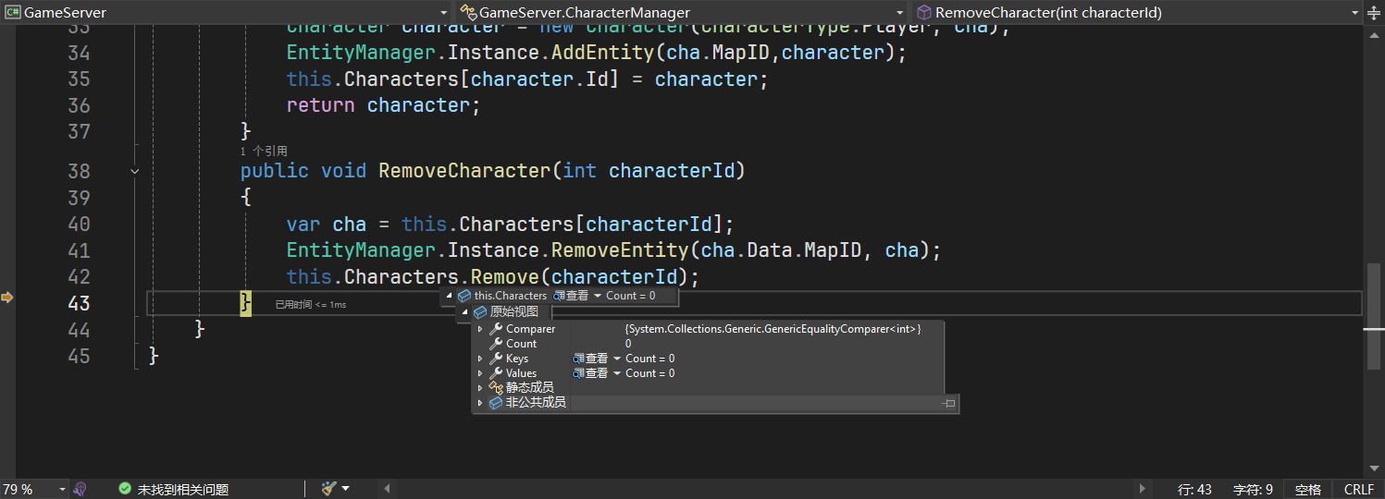The height and width of the screenshot is (499, 1385).
Task: Click the yellow current statement arrow
Action: point(7,298)
